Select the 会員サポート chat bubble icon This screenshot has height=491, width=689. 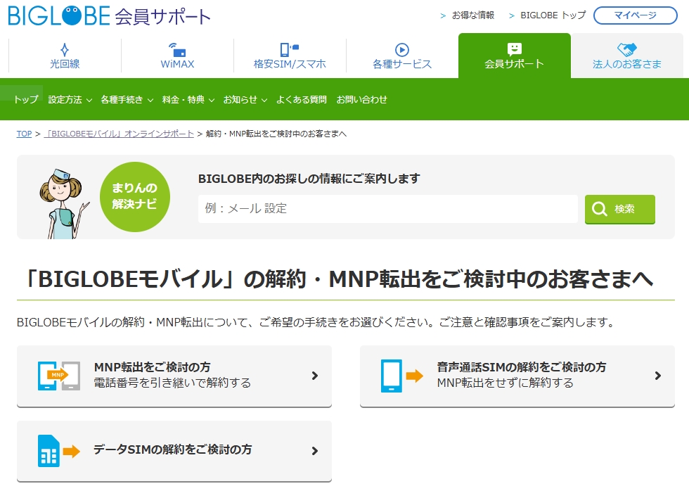coord(514,49)
